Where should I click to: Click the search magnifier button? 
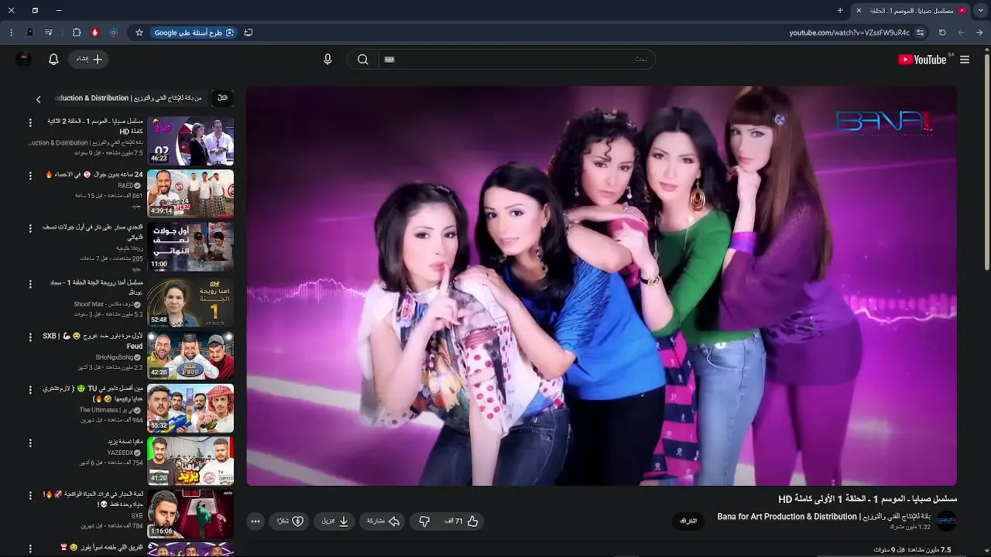coord(362,60)
